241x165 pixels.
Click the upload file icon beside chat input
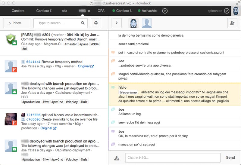(x=117, y=158)
